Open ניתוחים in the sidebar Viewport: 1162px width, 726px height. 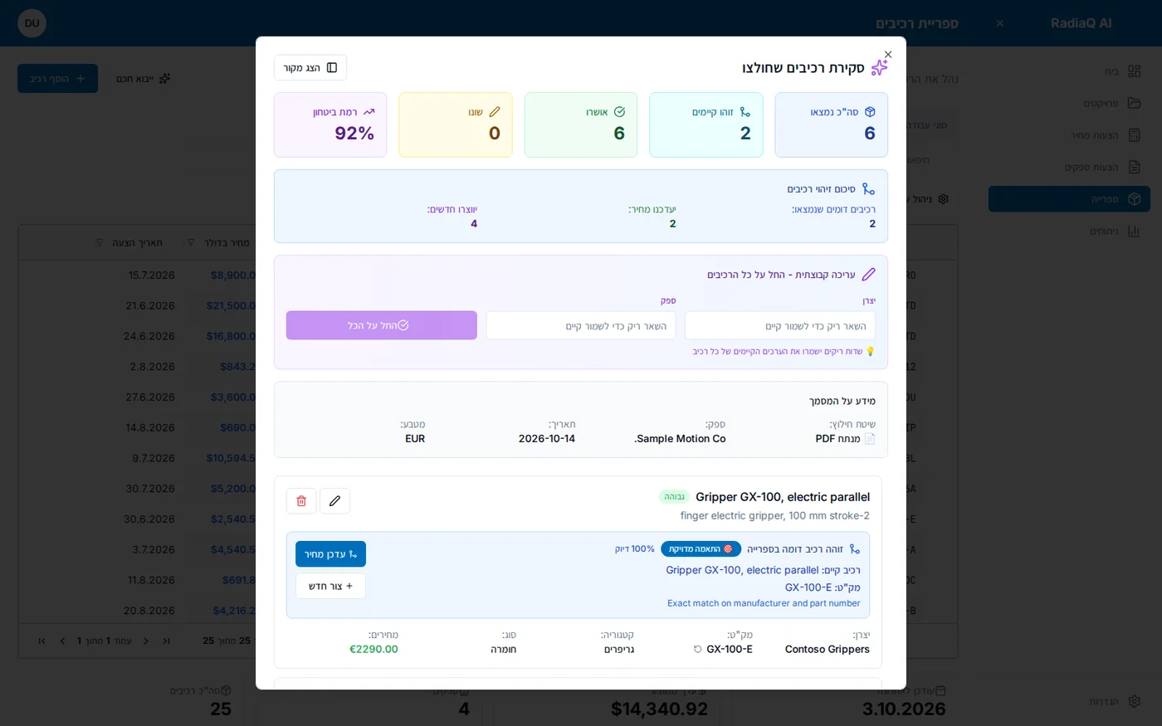tap(1069, 231)
